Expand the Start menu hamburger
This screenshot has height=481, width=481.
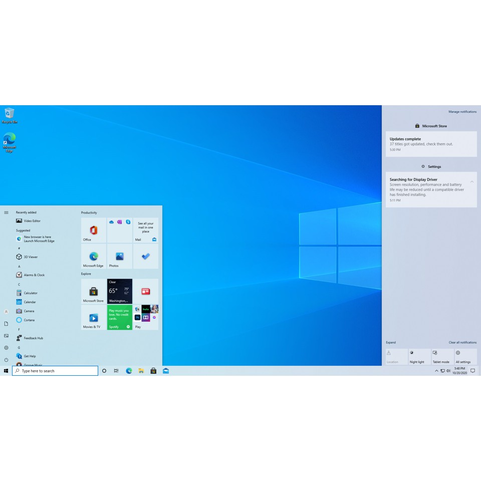[6, 212]
